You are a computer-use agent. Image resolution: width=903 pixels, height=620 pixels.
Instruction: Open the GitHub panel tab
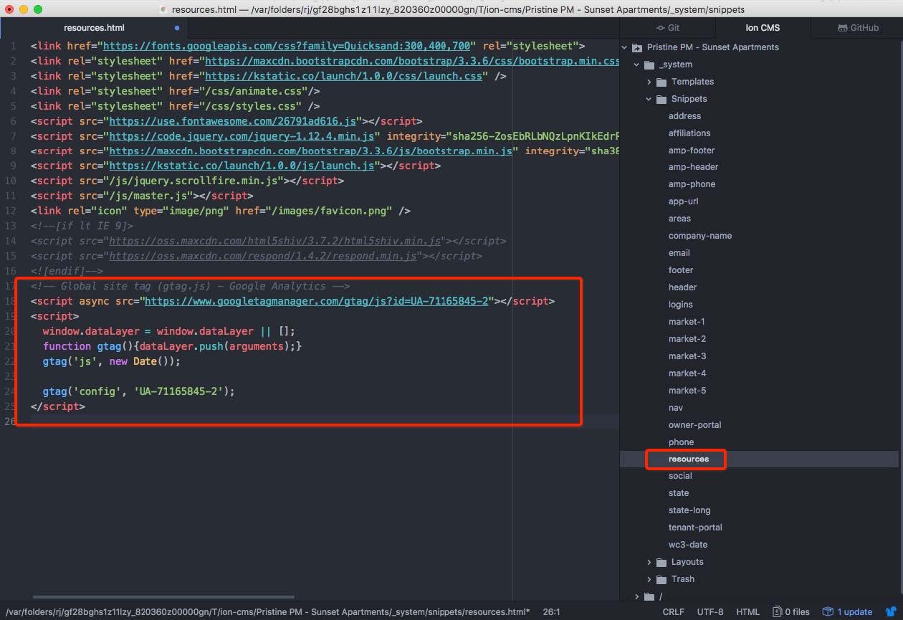(x=858, y=28)
